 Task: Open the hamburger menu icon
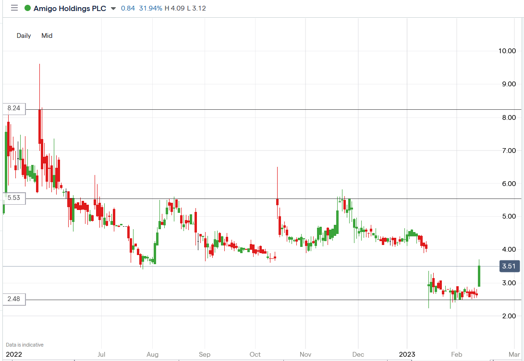pyautogui.click(x=14, y=8)
